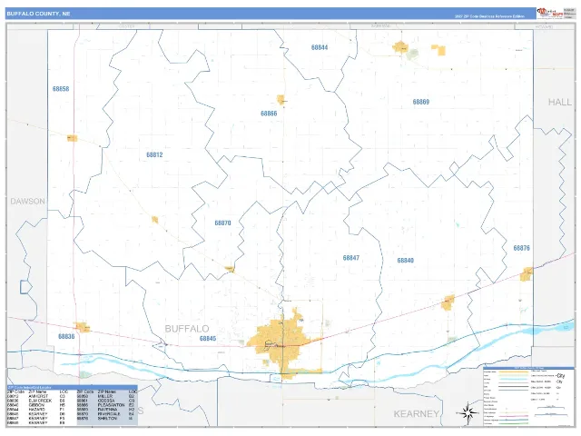The height and width of the screenshot is (436, 581).
Task: Click the publisher logo beside the title bar
Action: point(550,13)
